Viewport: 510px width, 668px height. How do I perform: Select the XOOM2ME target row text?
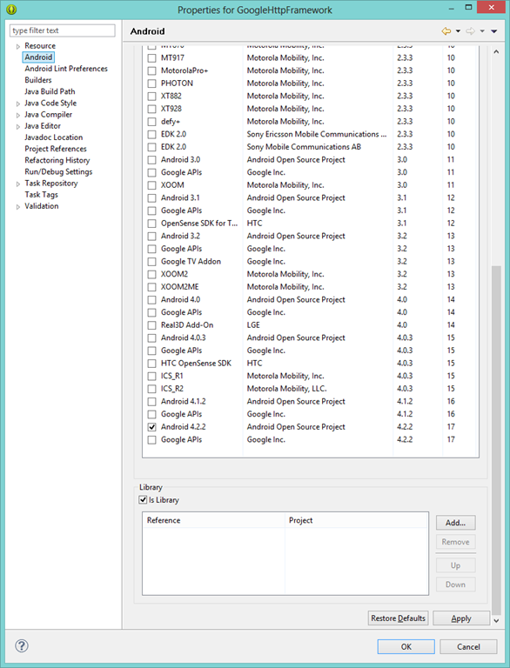180,287
